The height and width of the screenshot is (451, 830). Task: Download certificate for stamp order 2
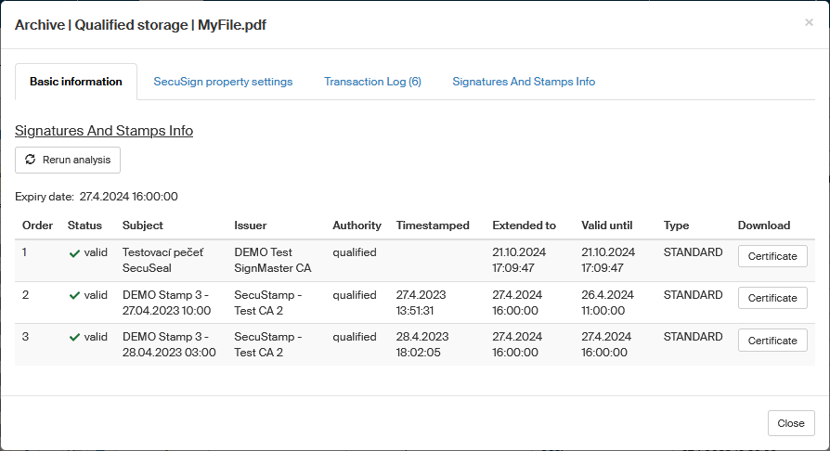coord(772,298)
